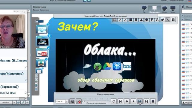Viewport: 192px width, 108px height.
Task: Click the Dropbox logo on the slide
Action: pos(117,66)
